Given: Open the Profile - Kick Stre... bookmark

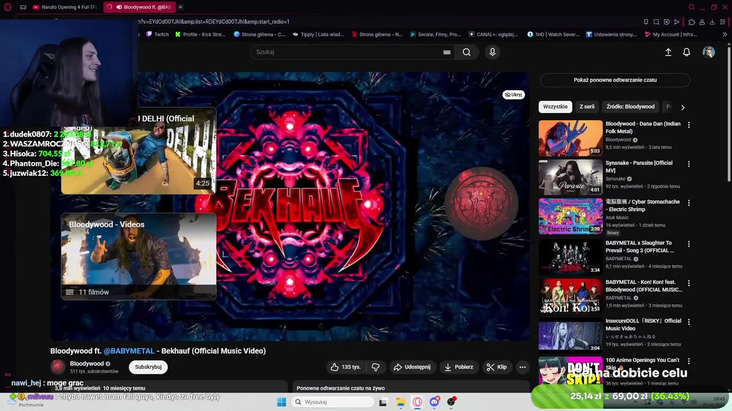Looking at the screenshot, I should (200, 34).
